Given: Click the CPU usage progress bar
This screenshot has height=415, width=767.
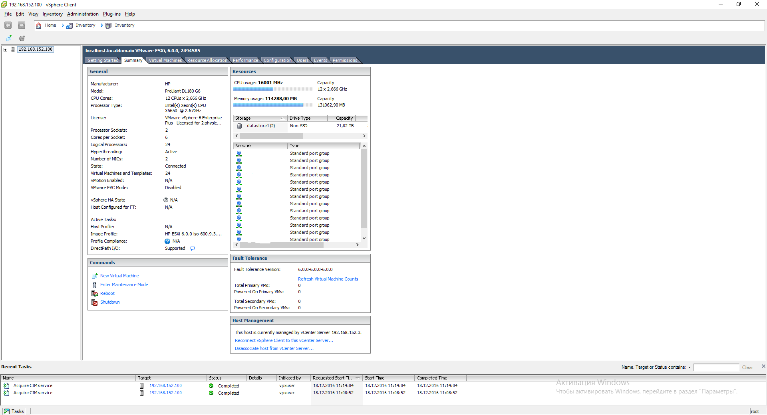Looking at the screenshot, I should pos(273,89).
